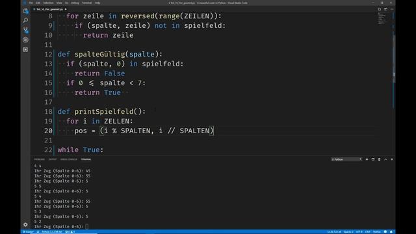Open the Help menu
The height and width of the screenshot is (234, 416).
pos(97,3)
